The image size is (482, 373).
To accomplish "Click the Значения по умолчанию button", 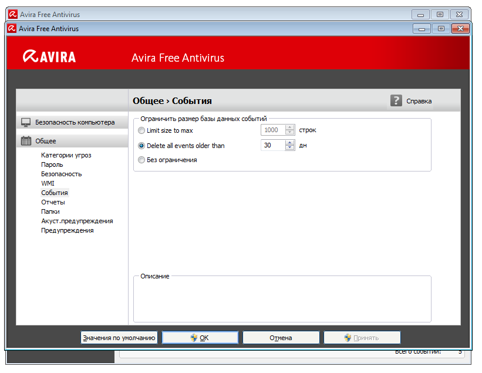I will point(119,338).
